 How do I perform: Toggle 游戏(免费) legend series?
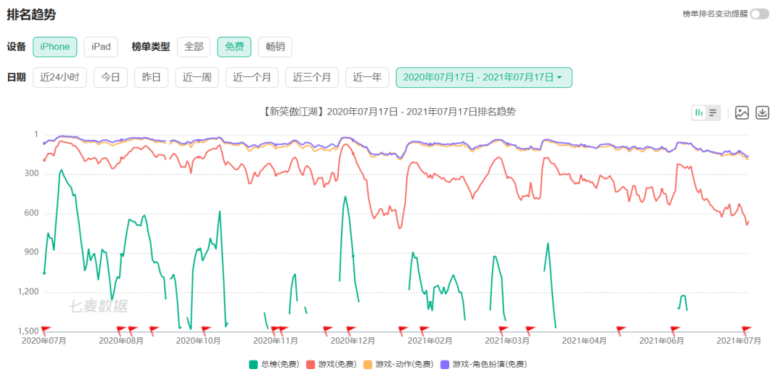331,365
